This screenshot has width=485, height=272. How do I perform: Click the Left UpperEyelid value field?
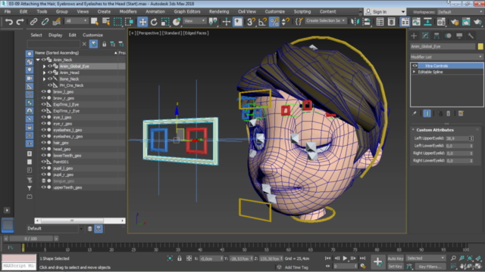[x=458, y=138]
